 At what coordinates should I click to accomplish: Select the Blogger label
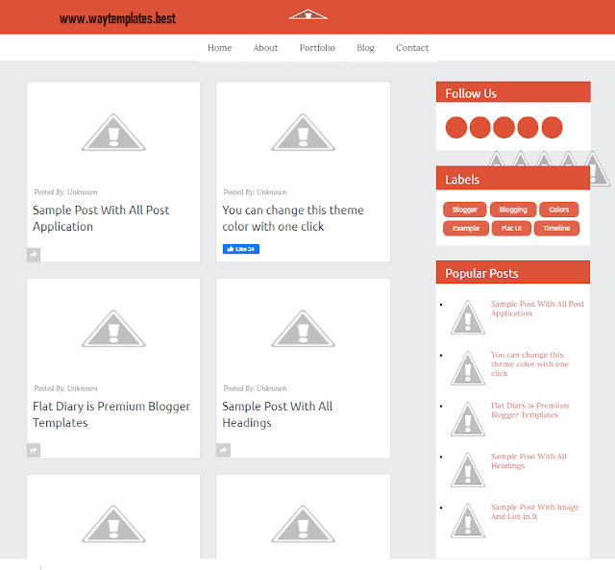click(465, 210)
